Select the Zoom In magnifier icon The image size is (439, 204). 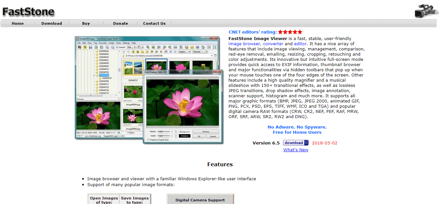tap(107, 47)
